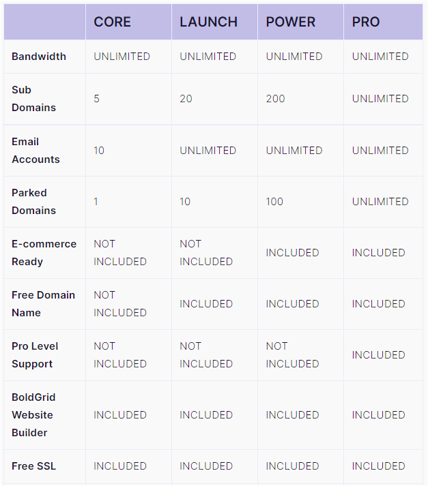Click the Pro Level Support label
This screenshot has height=486, width=428.
35,355
